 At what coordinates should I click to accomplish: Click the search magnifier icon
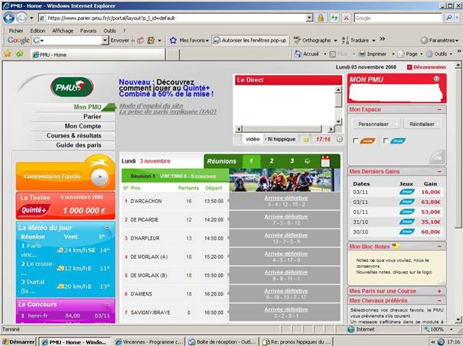(x=449, y=18)
